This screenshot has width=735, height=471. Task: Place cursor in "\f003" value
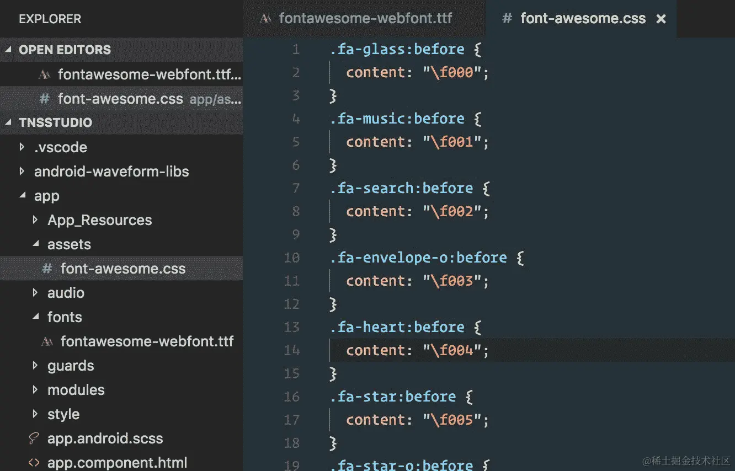(x=452, y=281)
